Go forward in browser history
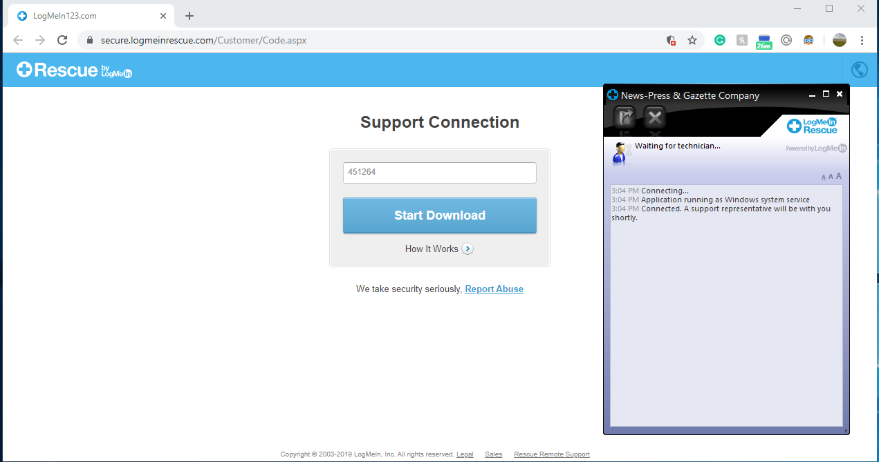 (x=40, y=40)
